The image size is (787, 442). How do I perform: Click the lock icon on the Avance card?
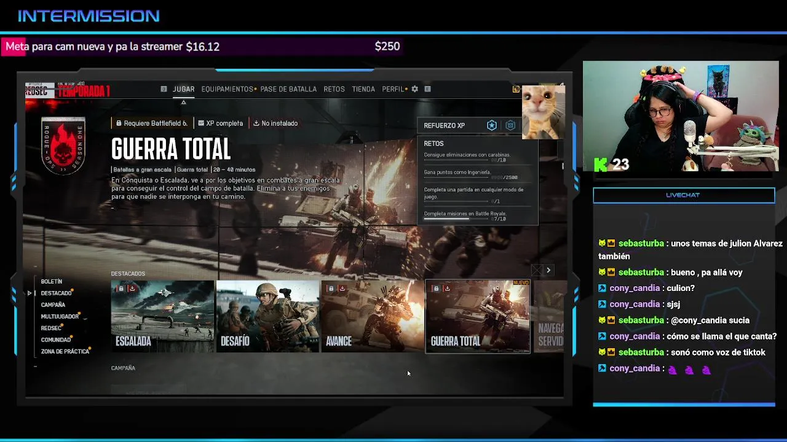pyautogui.click(x=331, y=289)
